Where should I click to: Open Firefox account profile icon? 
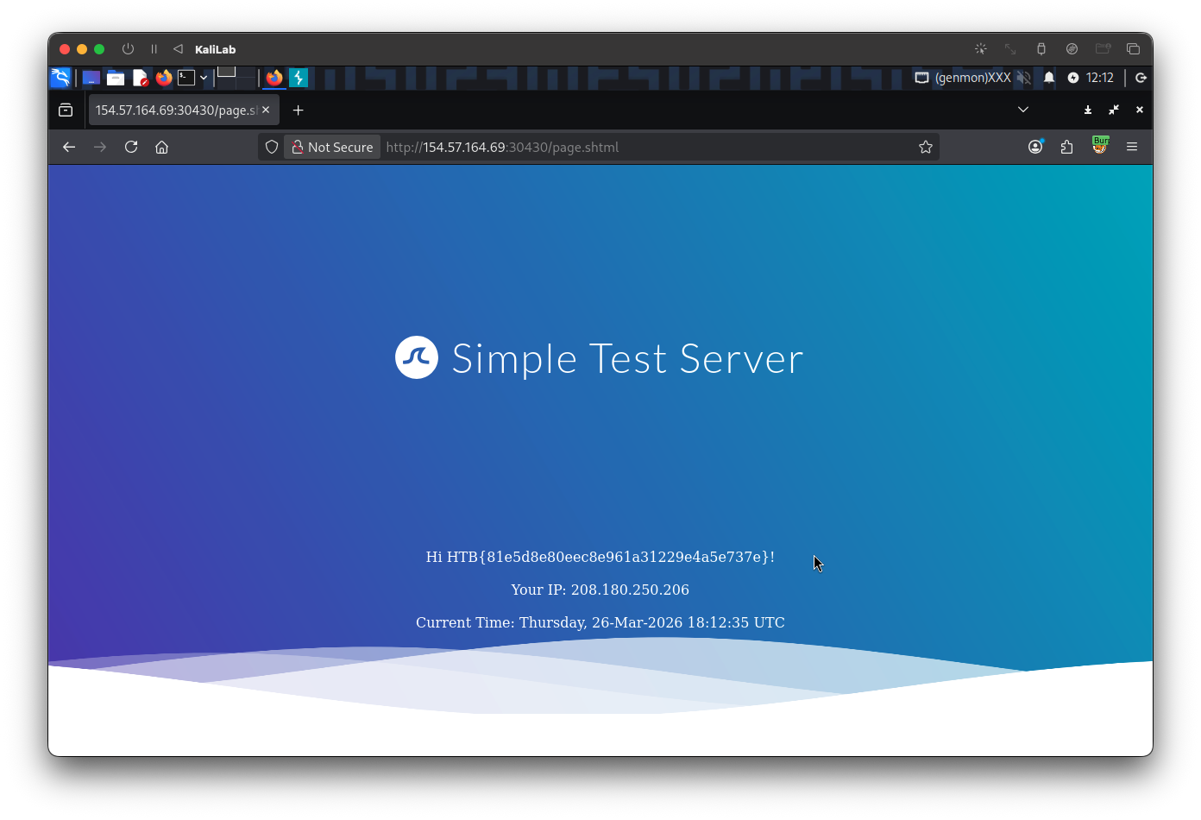[1035, 147]
